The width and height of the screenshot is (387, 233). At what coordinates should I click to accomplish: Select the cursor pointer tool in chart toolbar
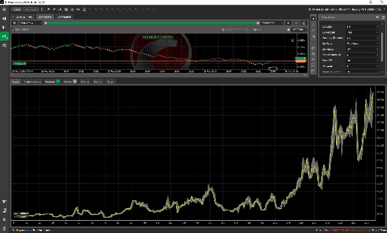coord(313,19)
